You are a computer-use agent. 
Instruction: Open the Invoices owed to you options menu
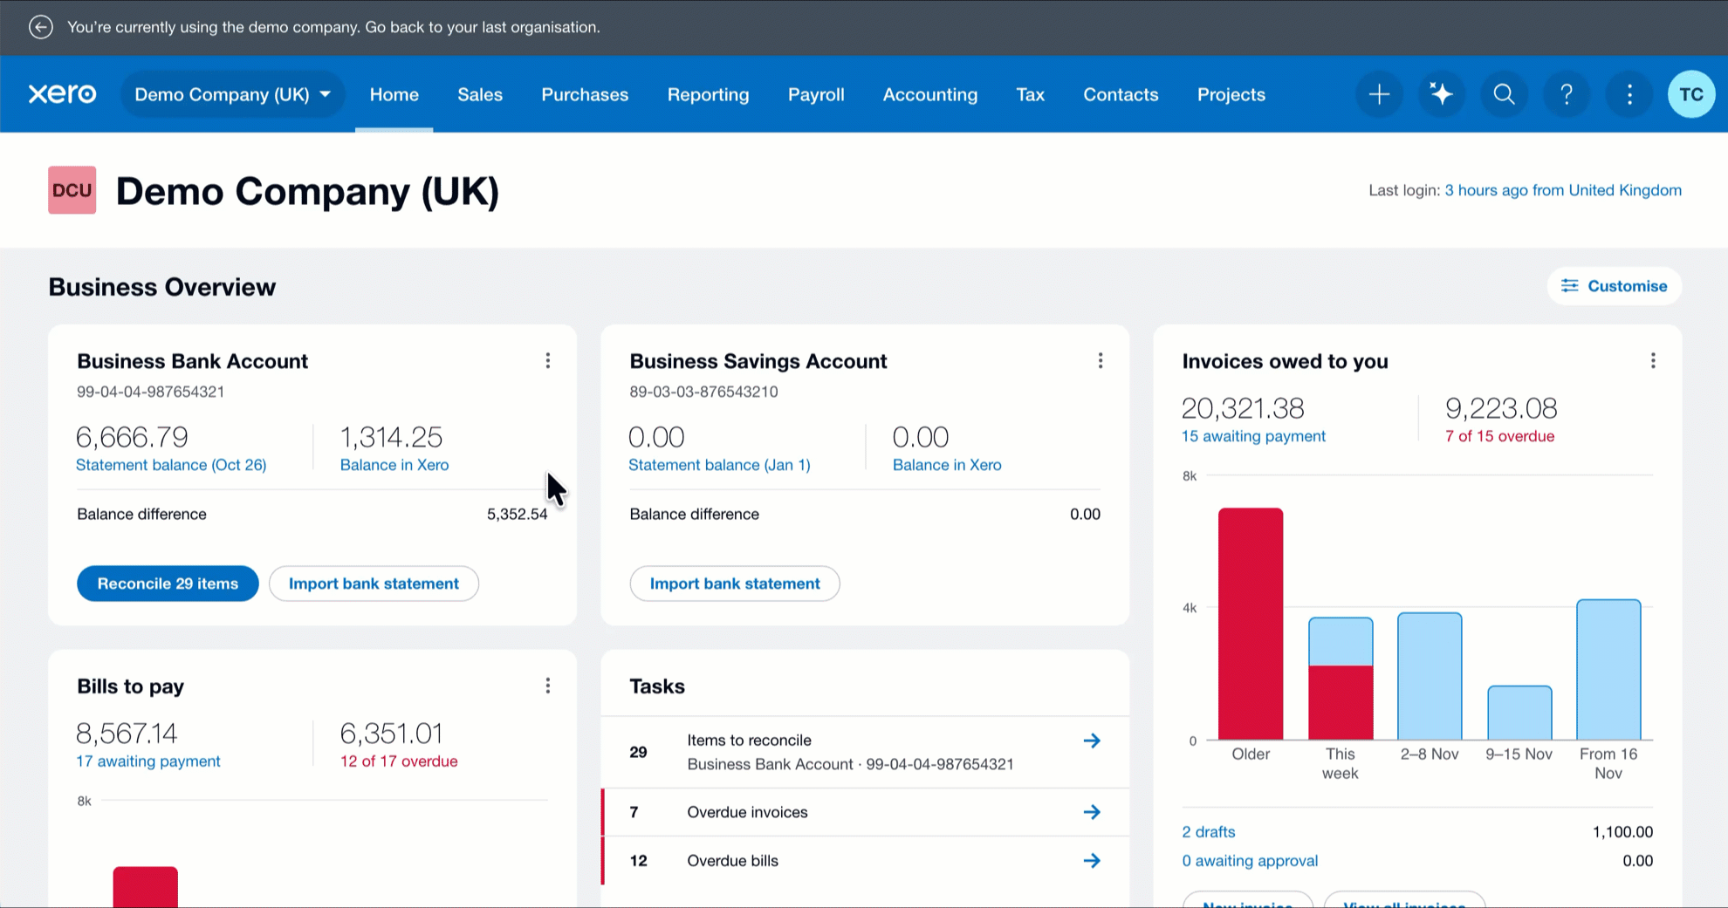click(x=1653, y=360)
